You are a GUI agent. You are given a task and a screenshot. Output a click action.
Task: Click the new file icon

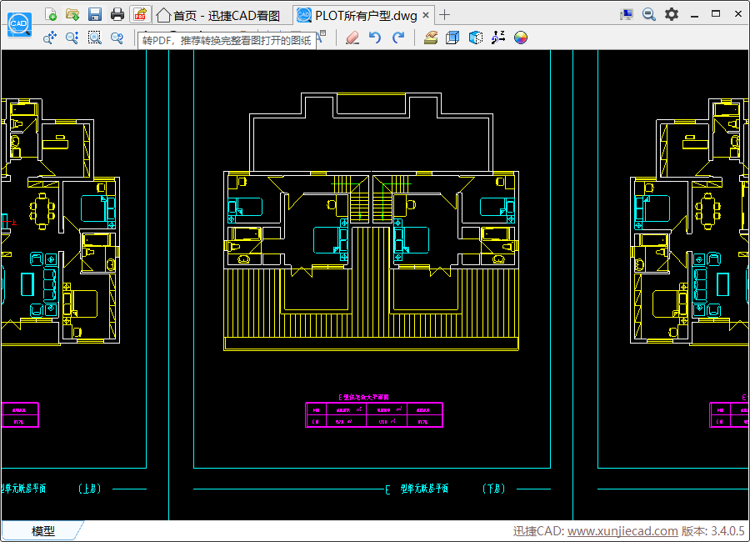(50, 14)
